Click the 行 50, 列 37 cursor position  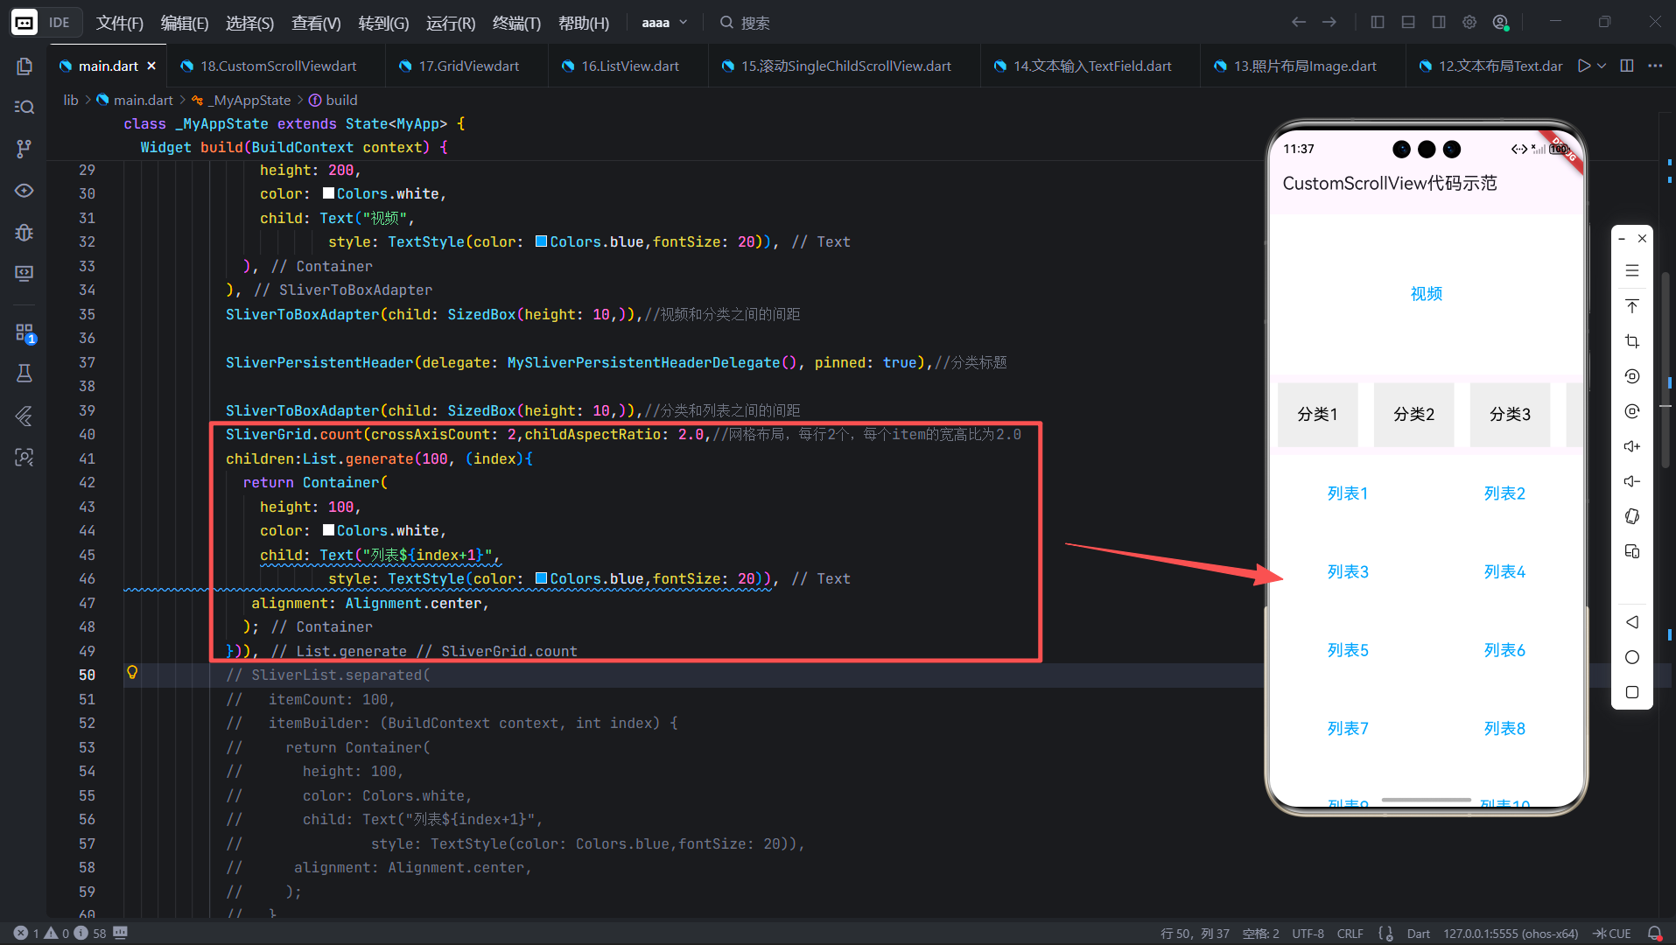[1195, 934]
